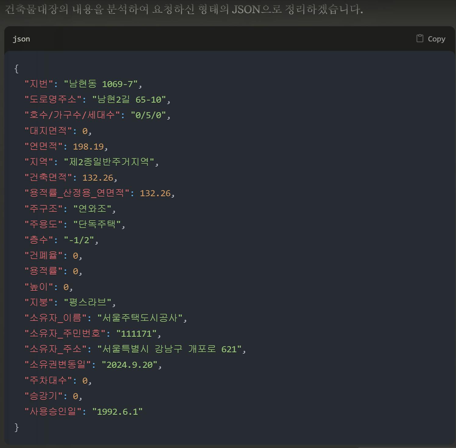Click the "용적률" key

point(44,271)
